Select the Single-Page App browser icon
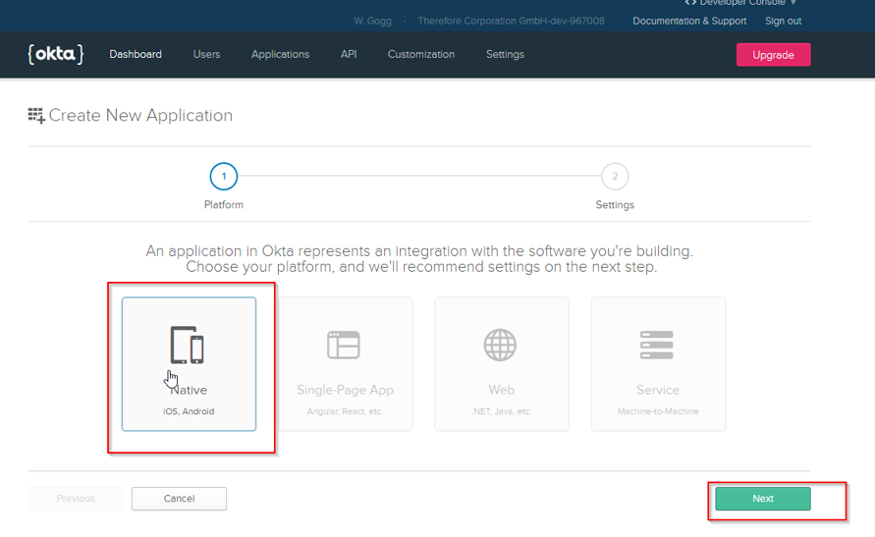 coord(344,345)
